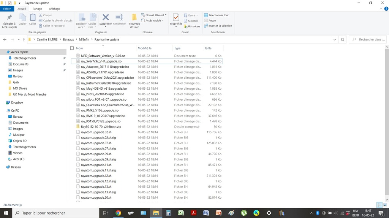Screen dimensions: 389x218
Task: Switch to details view icon
Action: (380, 205)
